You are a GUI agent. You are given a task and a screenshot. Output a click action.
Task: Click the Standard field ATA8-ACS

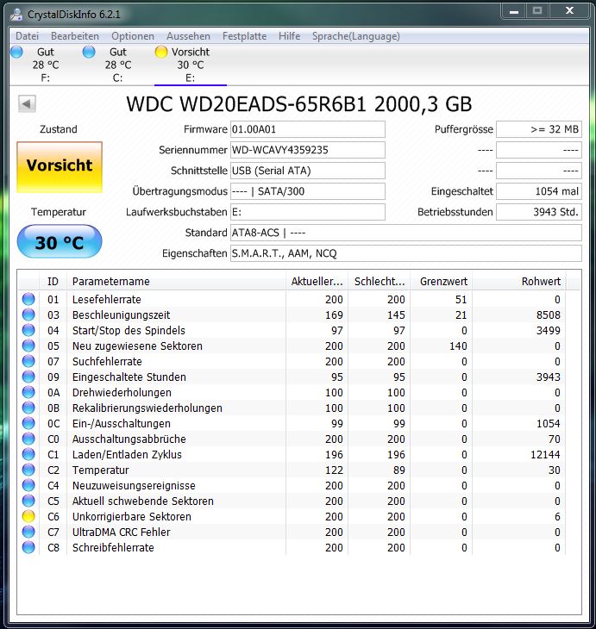click(x=406, y=233)
